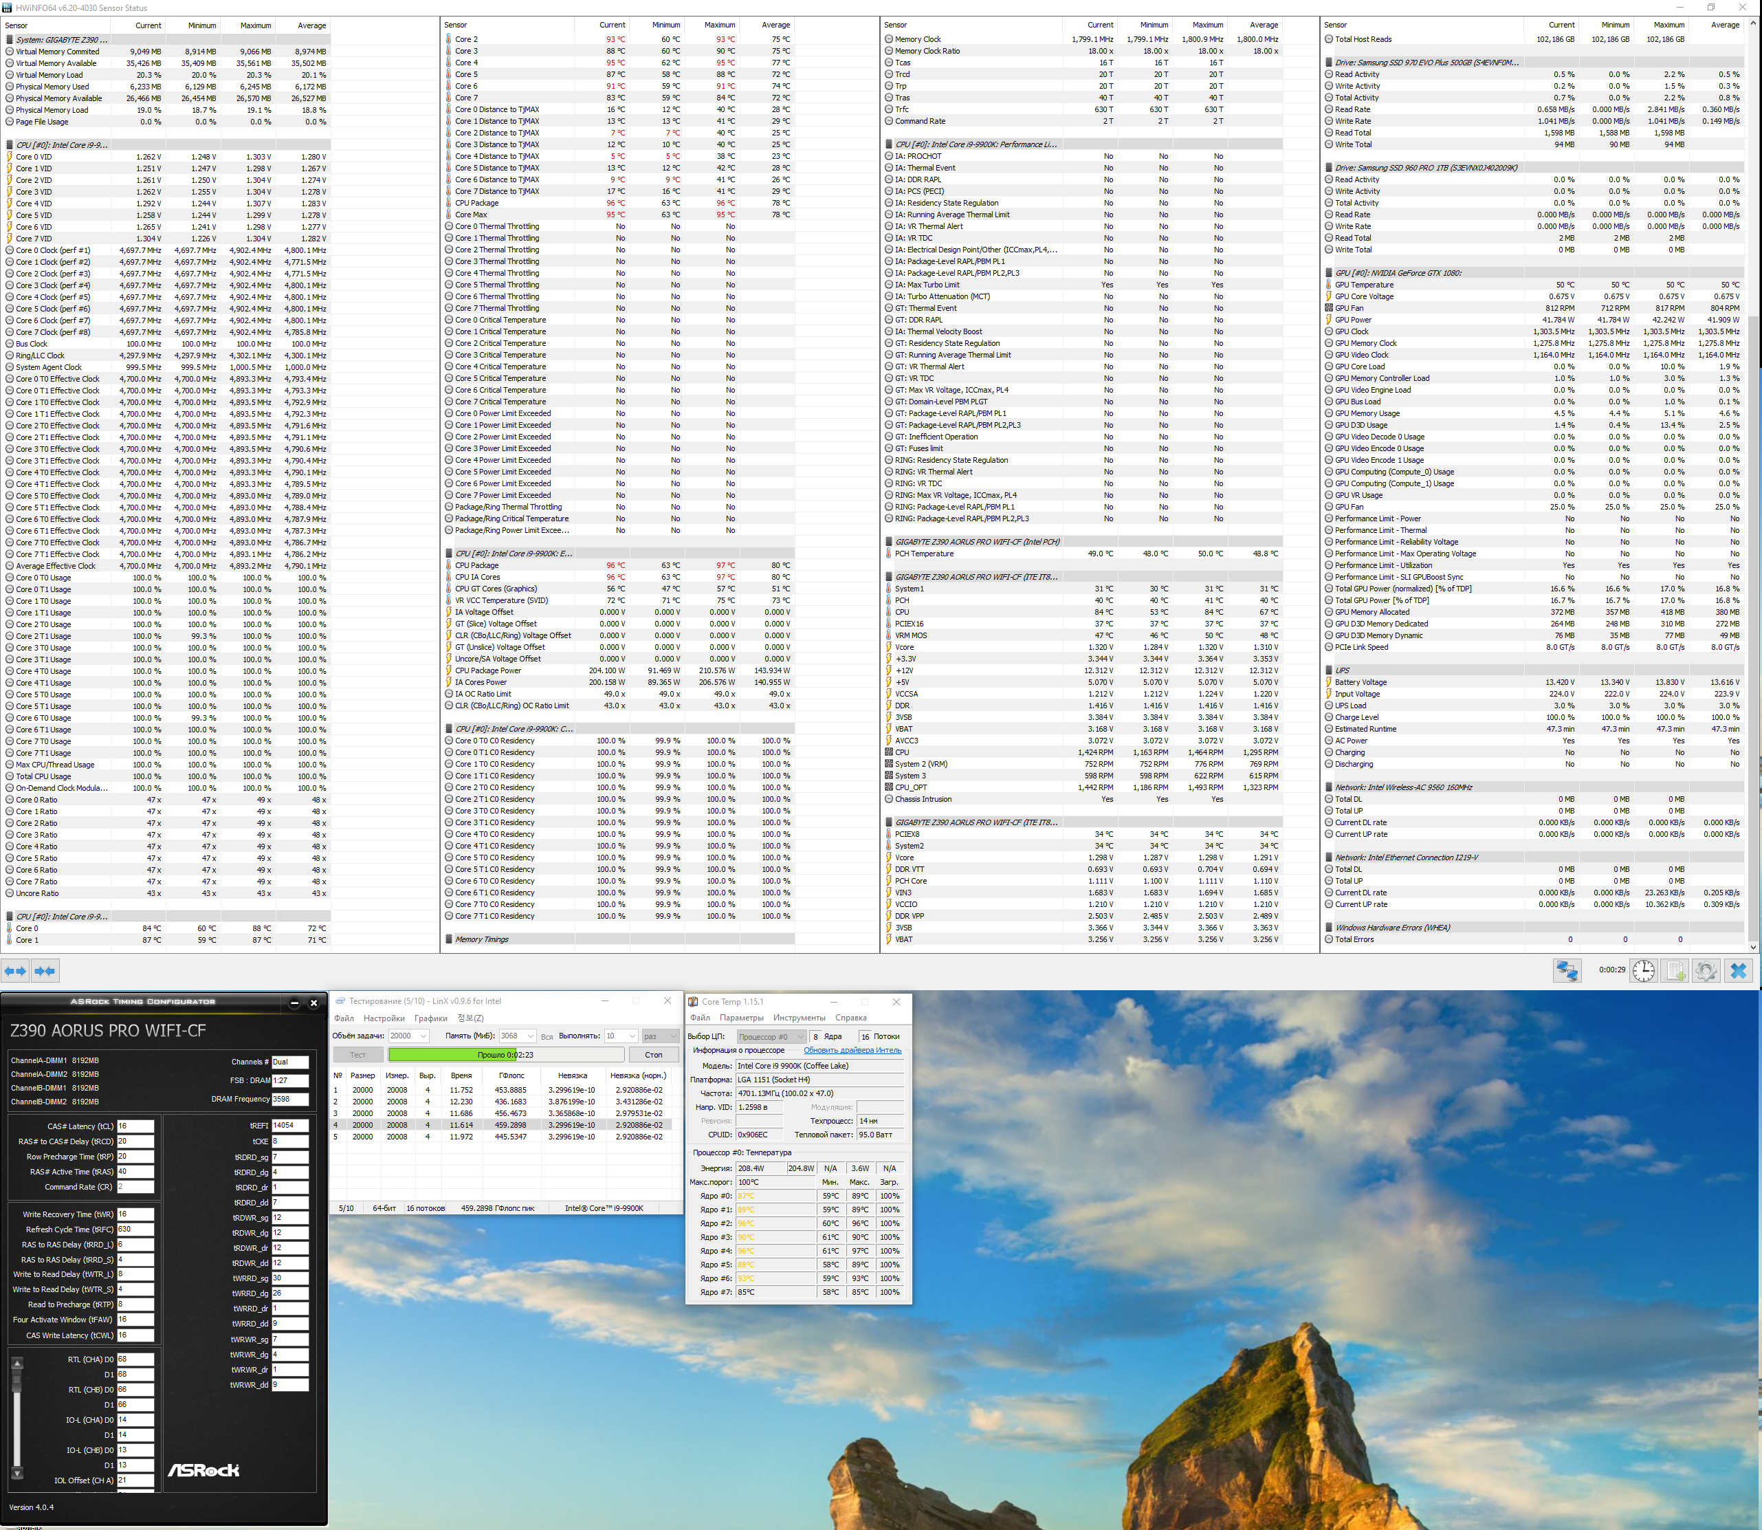1762x1530 pixels.
Task: Open the remote network computers icon in HWiNFO
Action: (x=1567, y=971)
